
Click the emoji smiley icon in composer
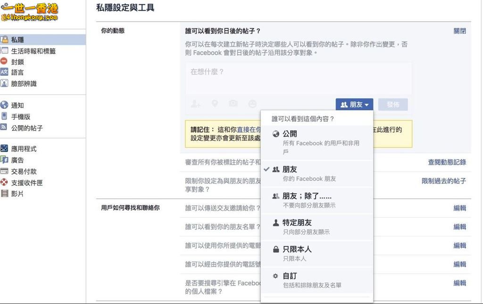click(252, 104)
